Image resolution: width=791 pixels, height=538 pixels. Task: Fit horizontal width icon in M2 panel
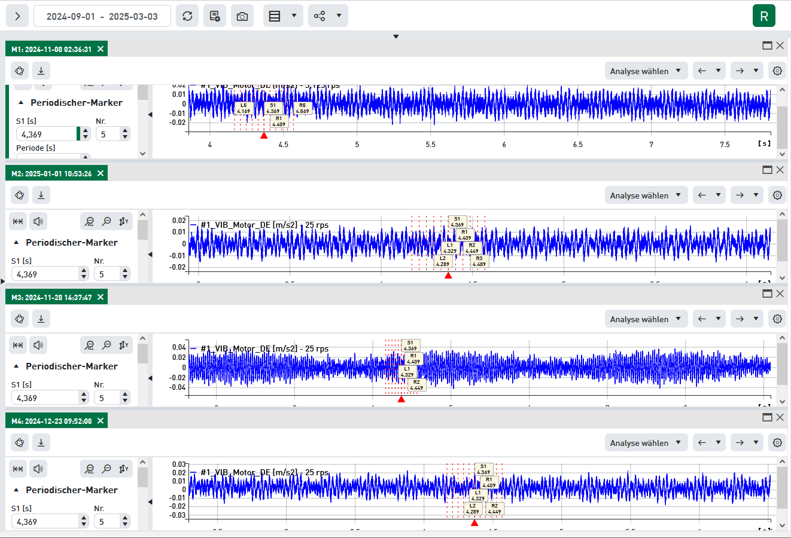click(x=18, y=222)
